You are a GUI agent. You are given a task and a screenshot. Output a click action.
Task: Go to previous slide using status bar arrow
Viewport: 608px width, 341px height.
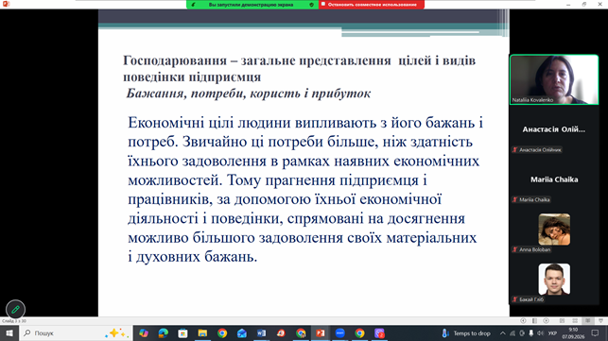coord(523,321)
